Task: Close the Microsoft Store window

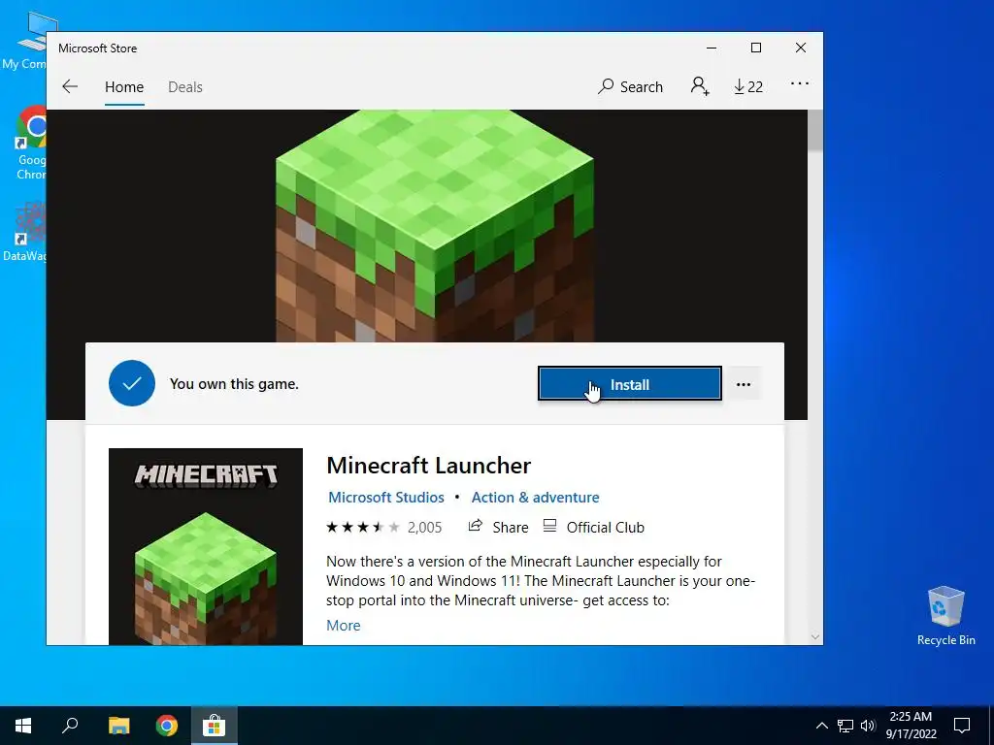Action: click(801, 49)
